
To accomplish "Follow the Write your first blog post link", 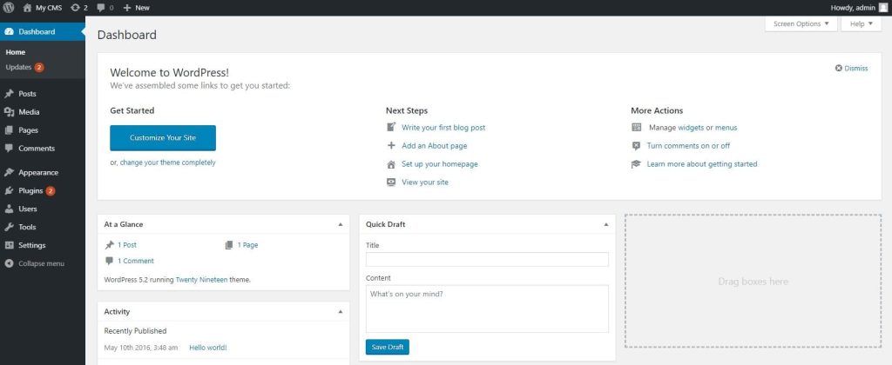I will tap(443, 128).
